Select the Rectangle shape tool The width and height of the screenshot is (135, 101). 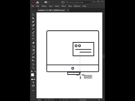point(33,29)
